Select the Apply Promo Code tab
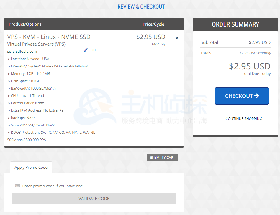The width and height of the screenshot is (280, 215). (31, 167)
